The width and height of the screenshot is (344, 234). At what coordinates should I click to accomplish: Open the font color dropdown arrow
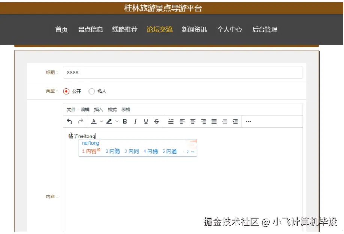click(101, 121)
